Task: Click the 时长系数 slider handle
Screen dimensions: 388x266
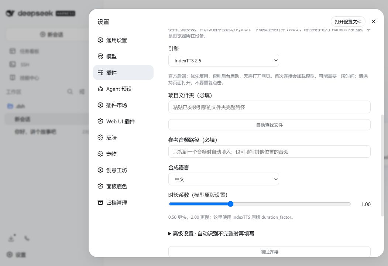Action: click(x=230, y=204)
